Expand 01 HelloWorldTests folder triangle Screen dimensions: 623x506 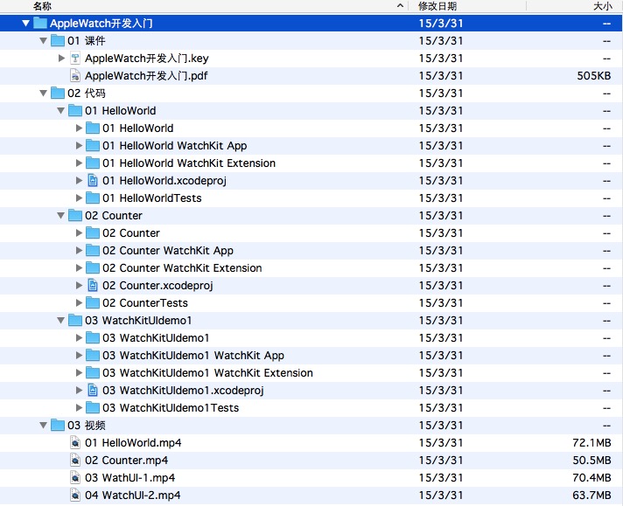[x=79, y=198]
